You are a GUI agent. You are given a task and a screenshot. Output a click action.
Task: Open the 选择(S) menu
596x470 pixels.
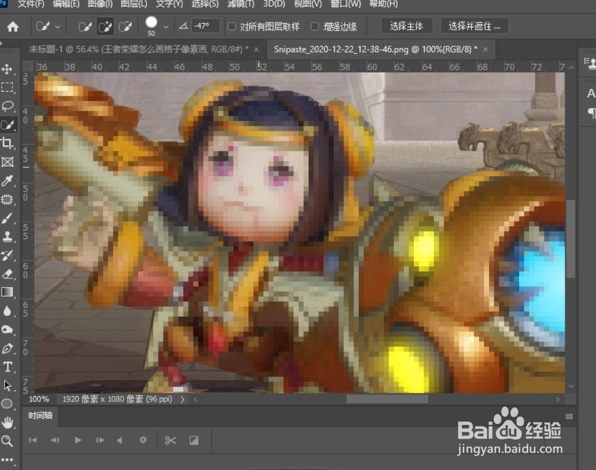tap(205, 4)
